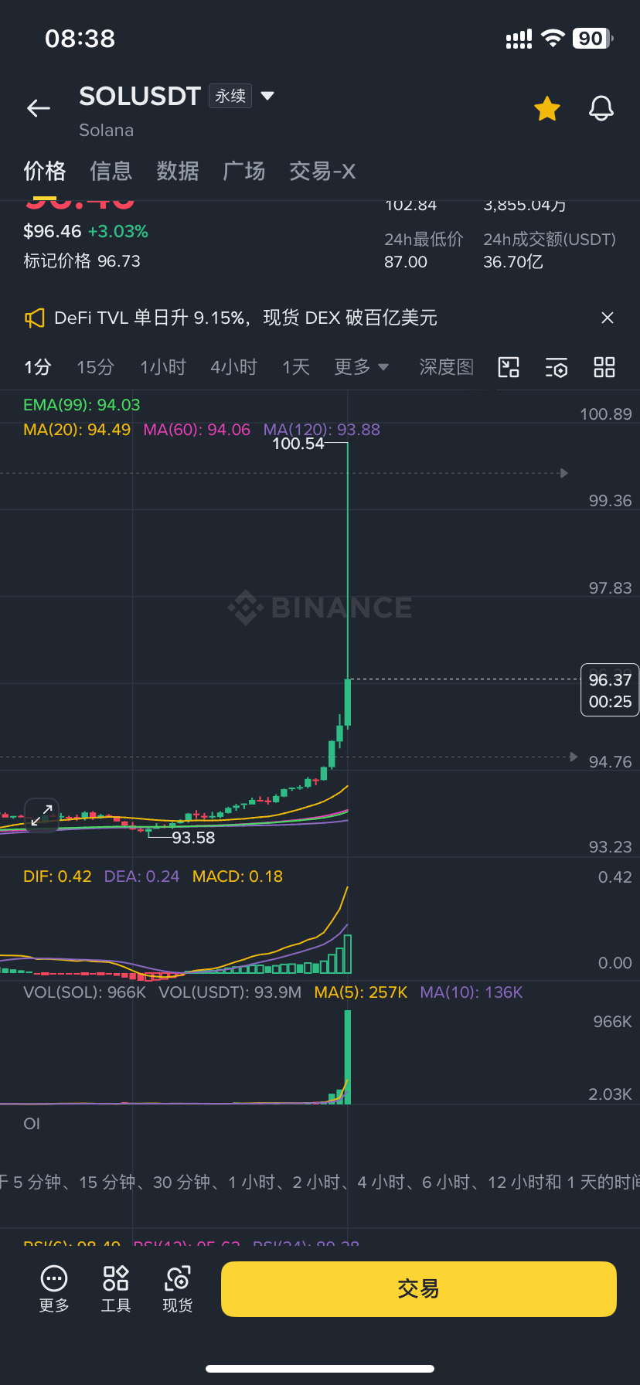
Task: Select the 15分 timeframe
Action: (x=95, y=367)
